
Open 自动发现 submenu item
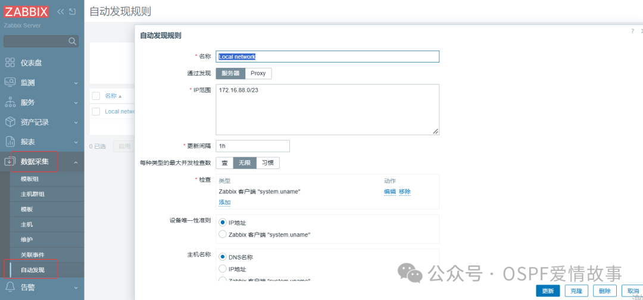tap(32, 270)
